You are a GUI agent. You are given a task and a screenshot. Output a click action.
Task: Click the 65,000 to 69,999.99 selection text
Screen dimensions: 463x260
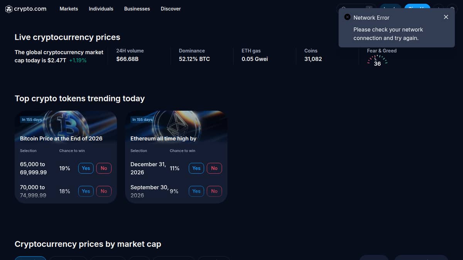coord(33,168)
